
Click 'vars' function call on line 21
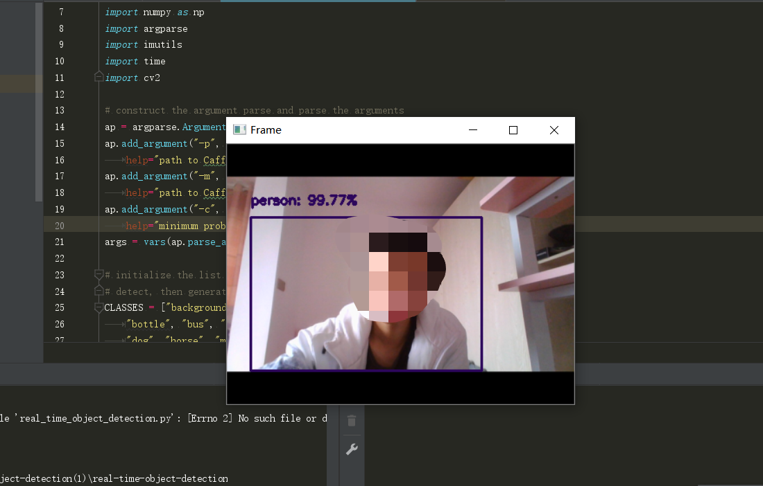(x=153, y=242)
